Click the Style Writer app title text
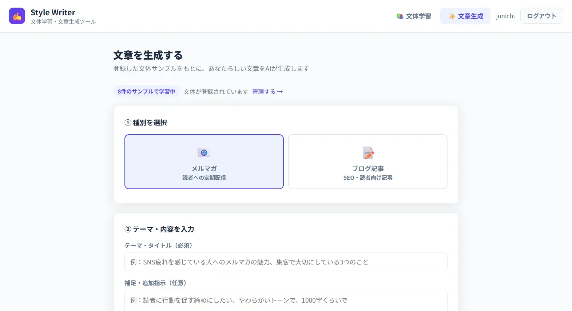Screen dimensions: 572x311 pyautogui.click(x=53, y=12)
